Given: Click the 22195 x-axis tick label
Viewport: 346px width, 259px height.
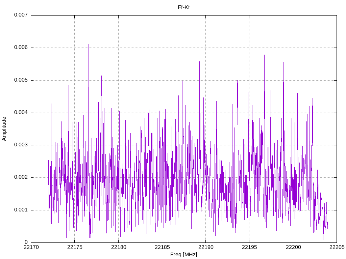Looking at the screenshot, I should (250, 247).
